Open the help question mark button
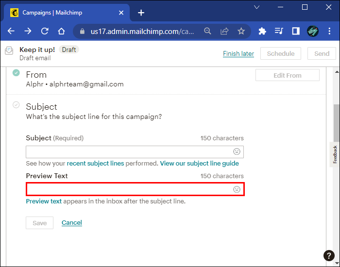The image size is (340, 267). pos(329,255)
